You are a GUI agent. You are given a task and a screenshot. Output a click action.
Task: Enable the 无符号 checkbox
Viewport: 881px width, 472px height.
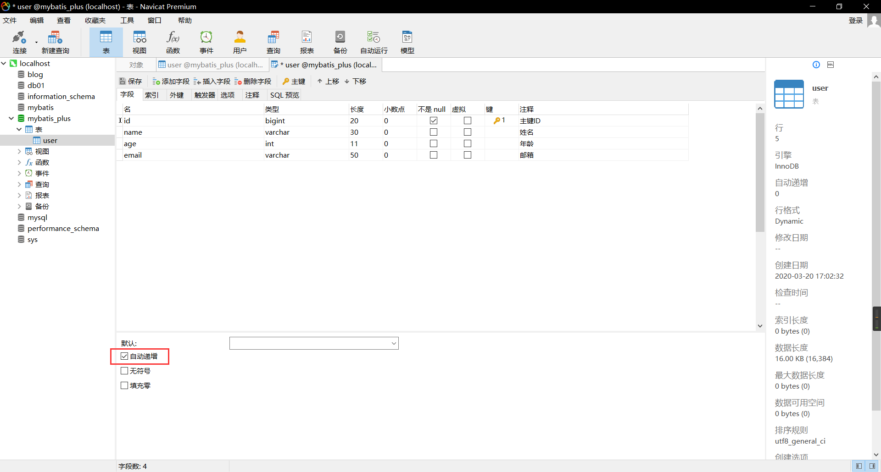point(124,371)
